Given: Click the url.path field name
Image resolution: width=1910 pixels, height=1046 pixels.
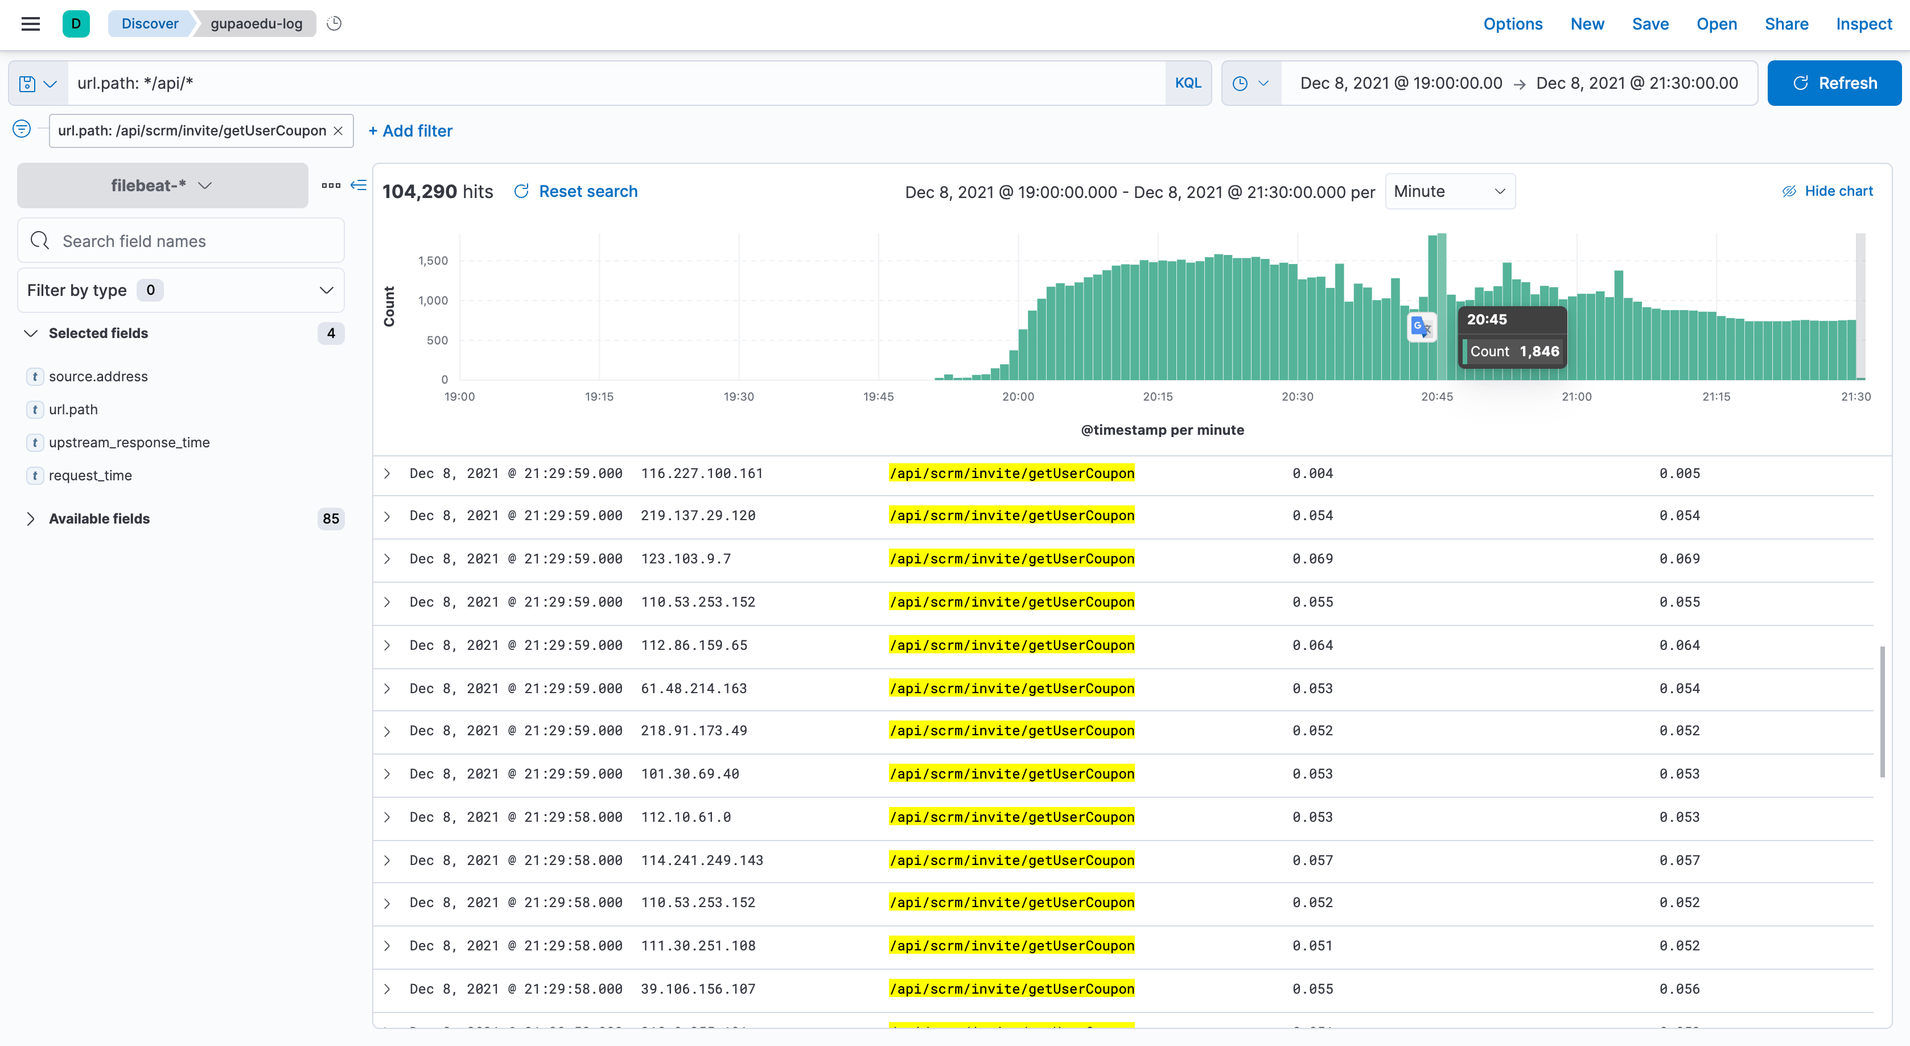Looking at the screenshot, I should [x=73, y=410].
